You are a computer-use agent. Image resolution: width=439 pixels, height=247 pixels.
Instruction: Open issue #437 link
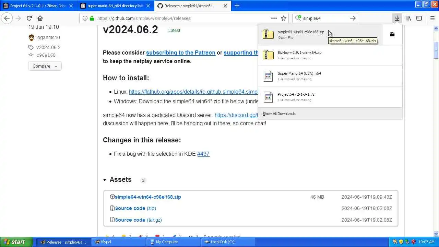tap(203, 154)
